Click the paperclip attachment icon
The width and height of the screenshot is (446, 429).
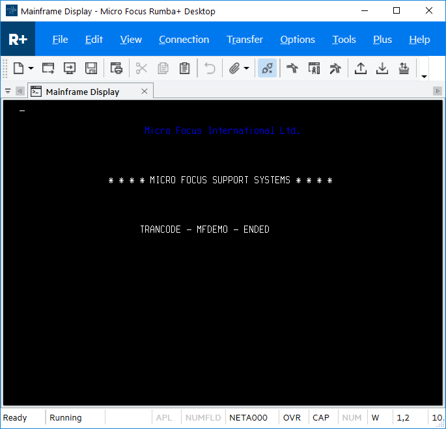[234, 68]
